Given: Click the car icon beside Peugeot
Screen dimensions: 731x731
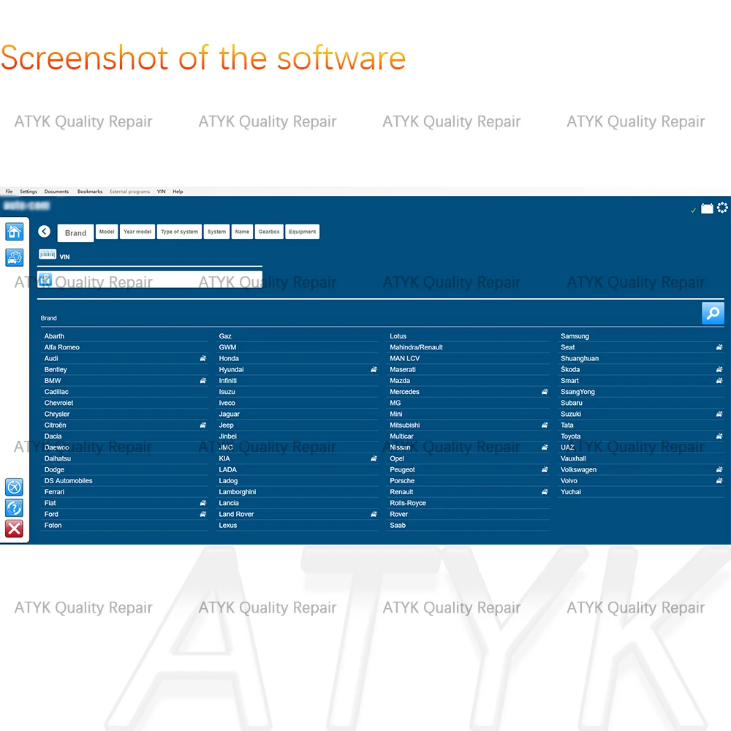Looking at the screenshot, I should pos(545,470).
